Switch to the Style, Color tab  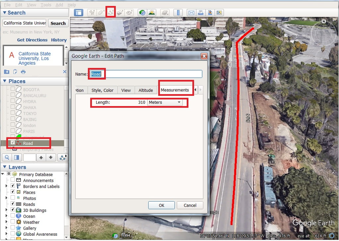point(102,90)
